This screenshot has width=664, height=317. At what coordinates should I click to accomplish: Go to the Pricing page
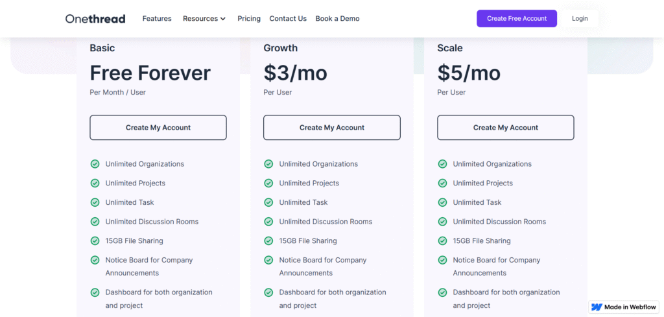click(249, 19)
